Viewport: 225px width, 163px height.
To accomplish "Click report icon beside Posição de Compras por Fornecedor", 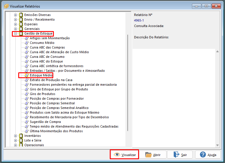I will point(27,98).
